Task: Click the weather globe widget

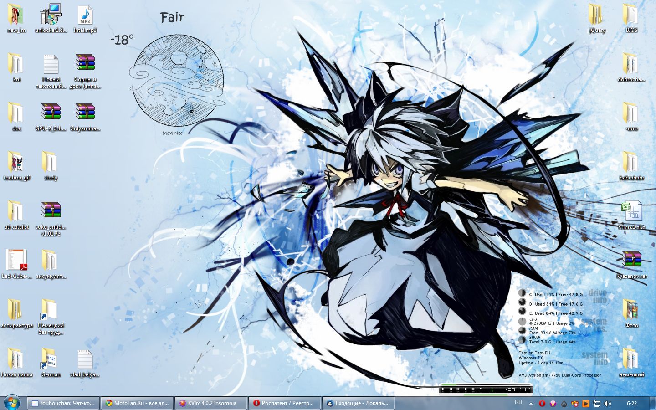Action: pyautogui.click(x=177, y=81)
